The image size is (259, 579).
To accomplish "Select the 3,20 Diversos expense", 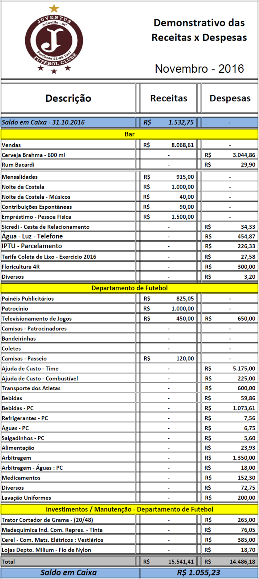I will (230, 276).
